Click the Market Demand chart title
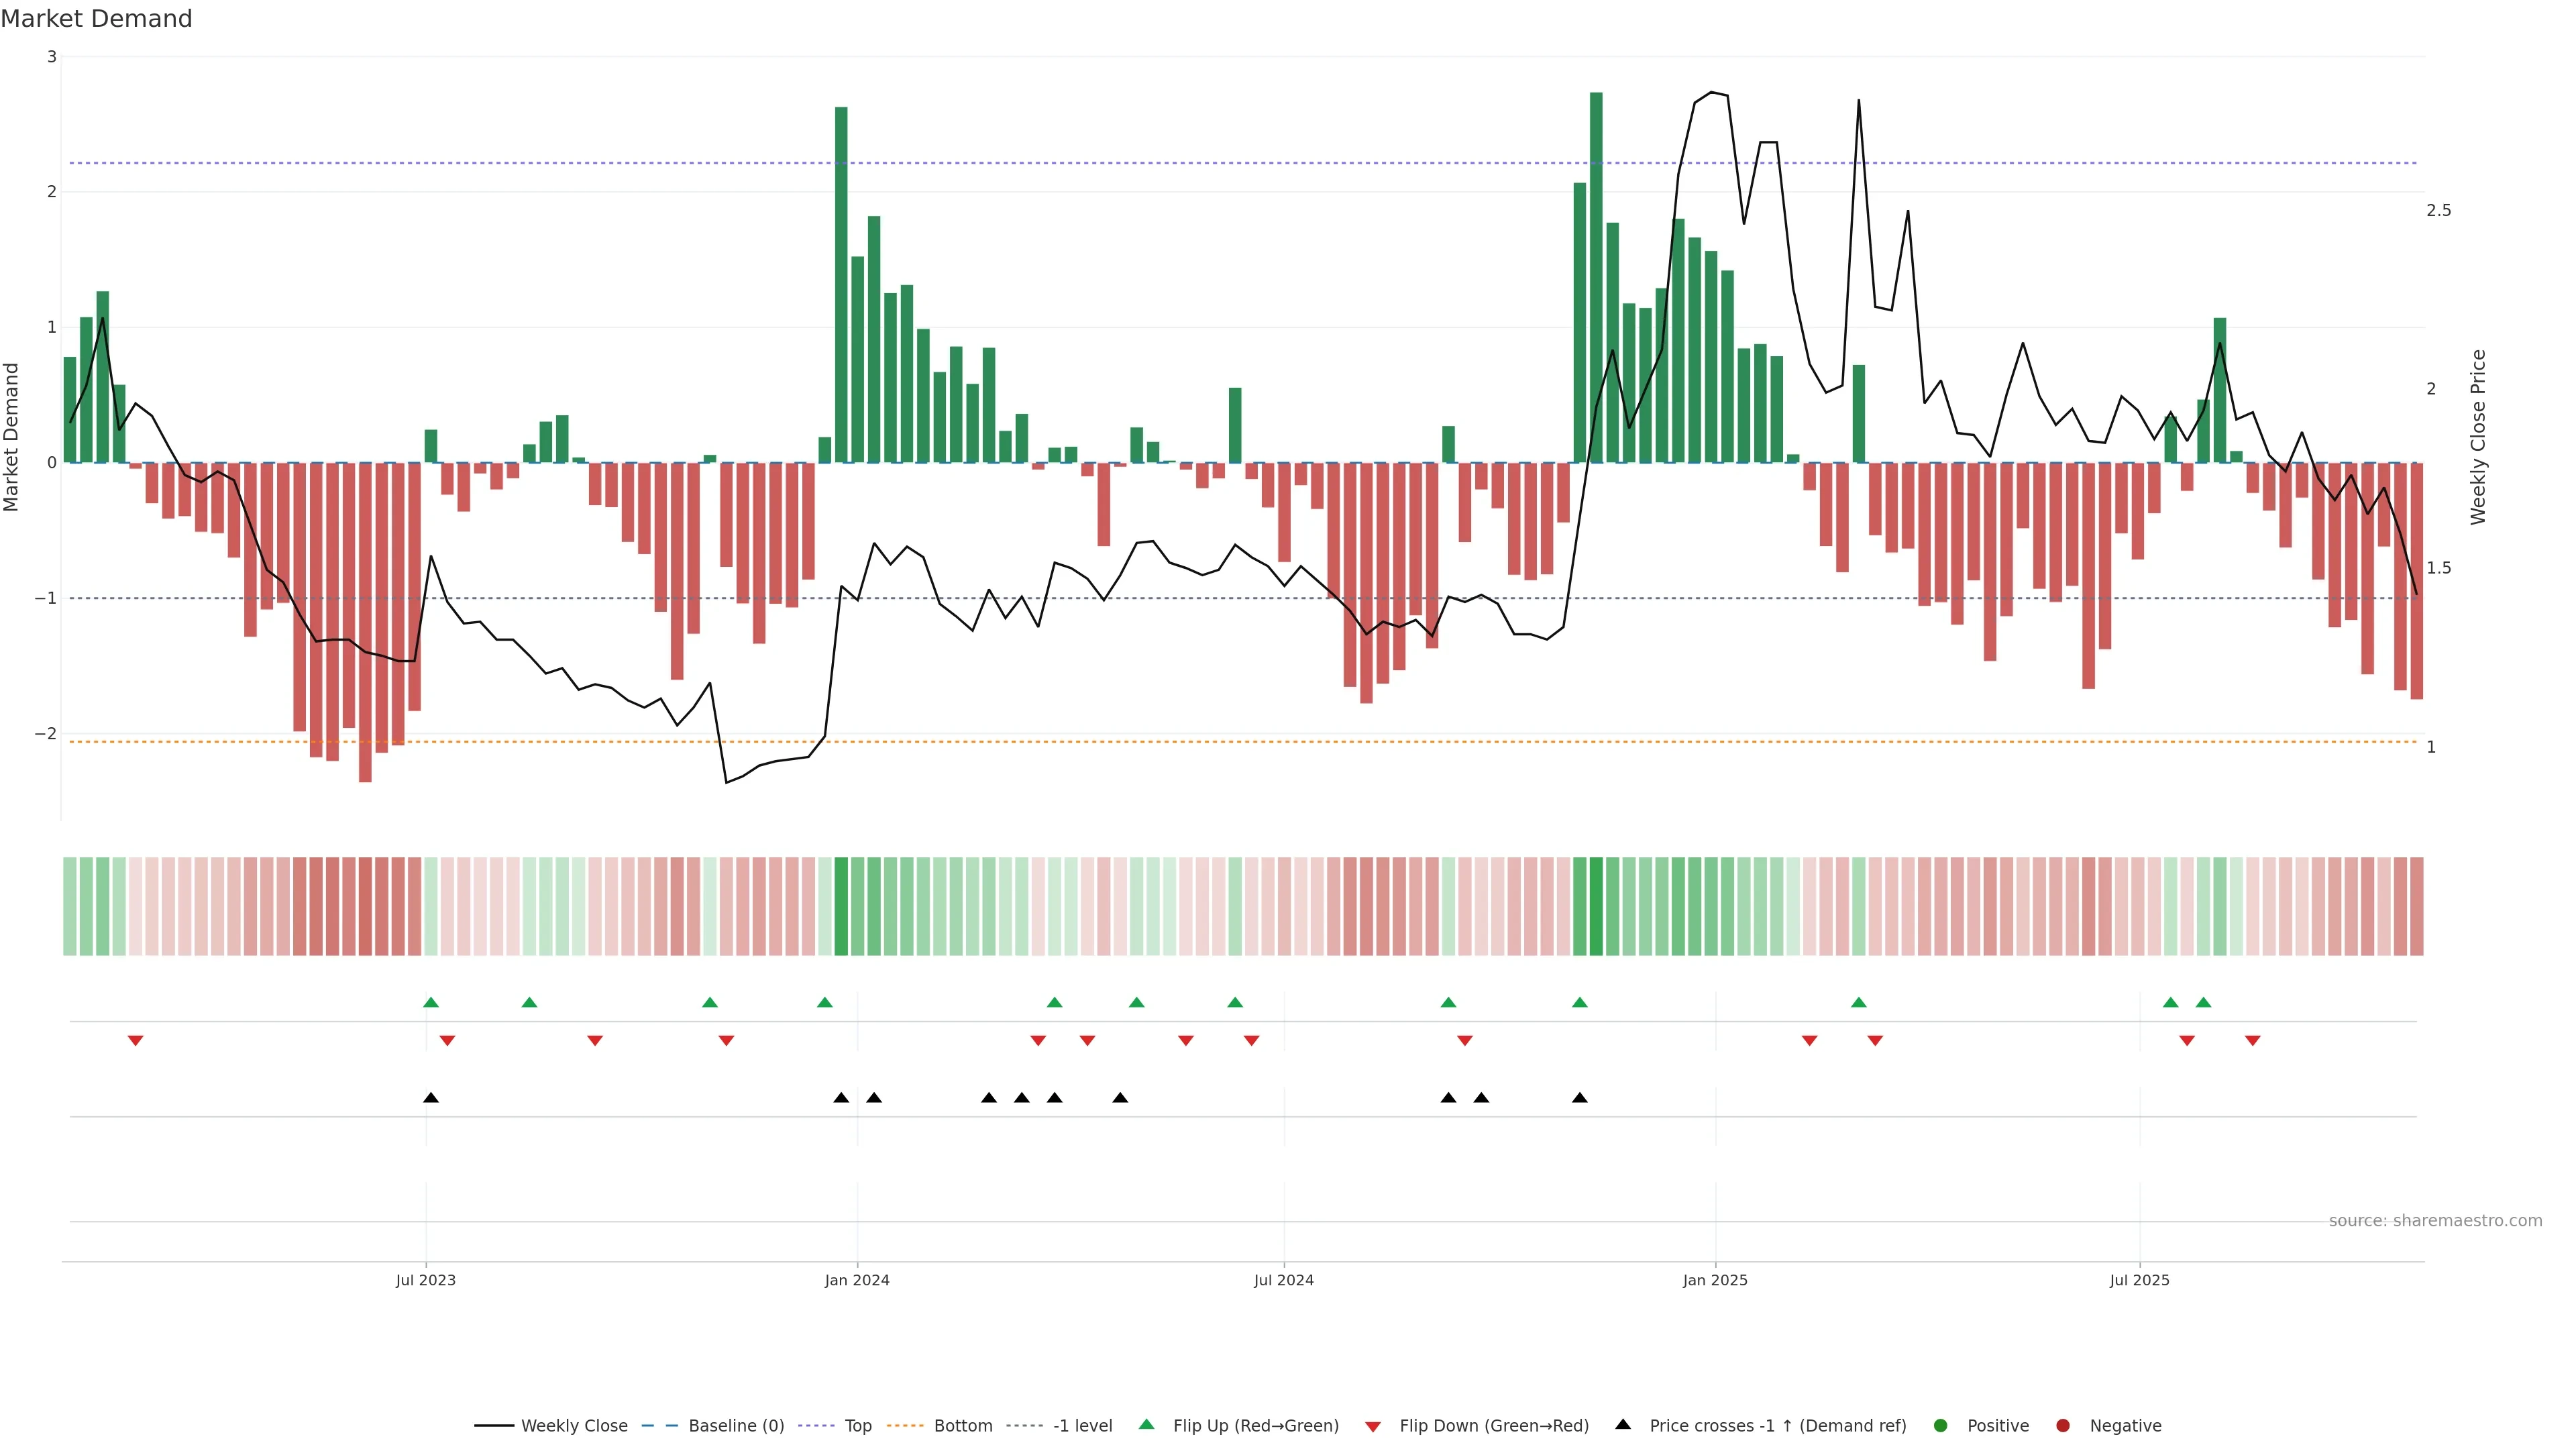Image resolution: width=2576 pixels, height=1449 pixels. click(x=97, y=19)
